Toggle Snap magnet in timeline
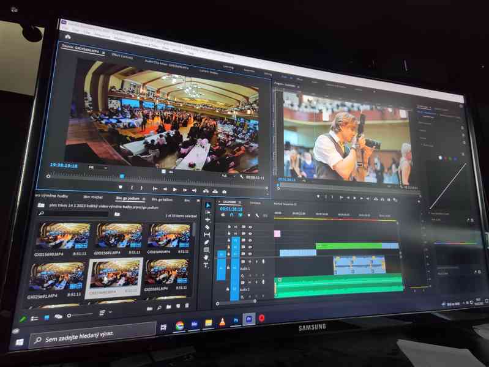489x367 pixels. [231, 215]
